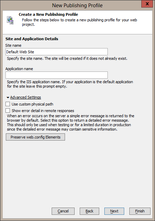155x221 pixels.
Task: Tick the Show error detail checkbox box
Action: pos(8,111)
